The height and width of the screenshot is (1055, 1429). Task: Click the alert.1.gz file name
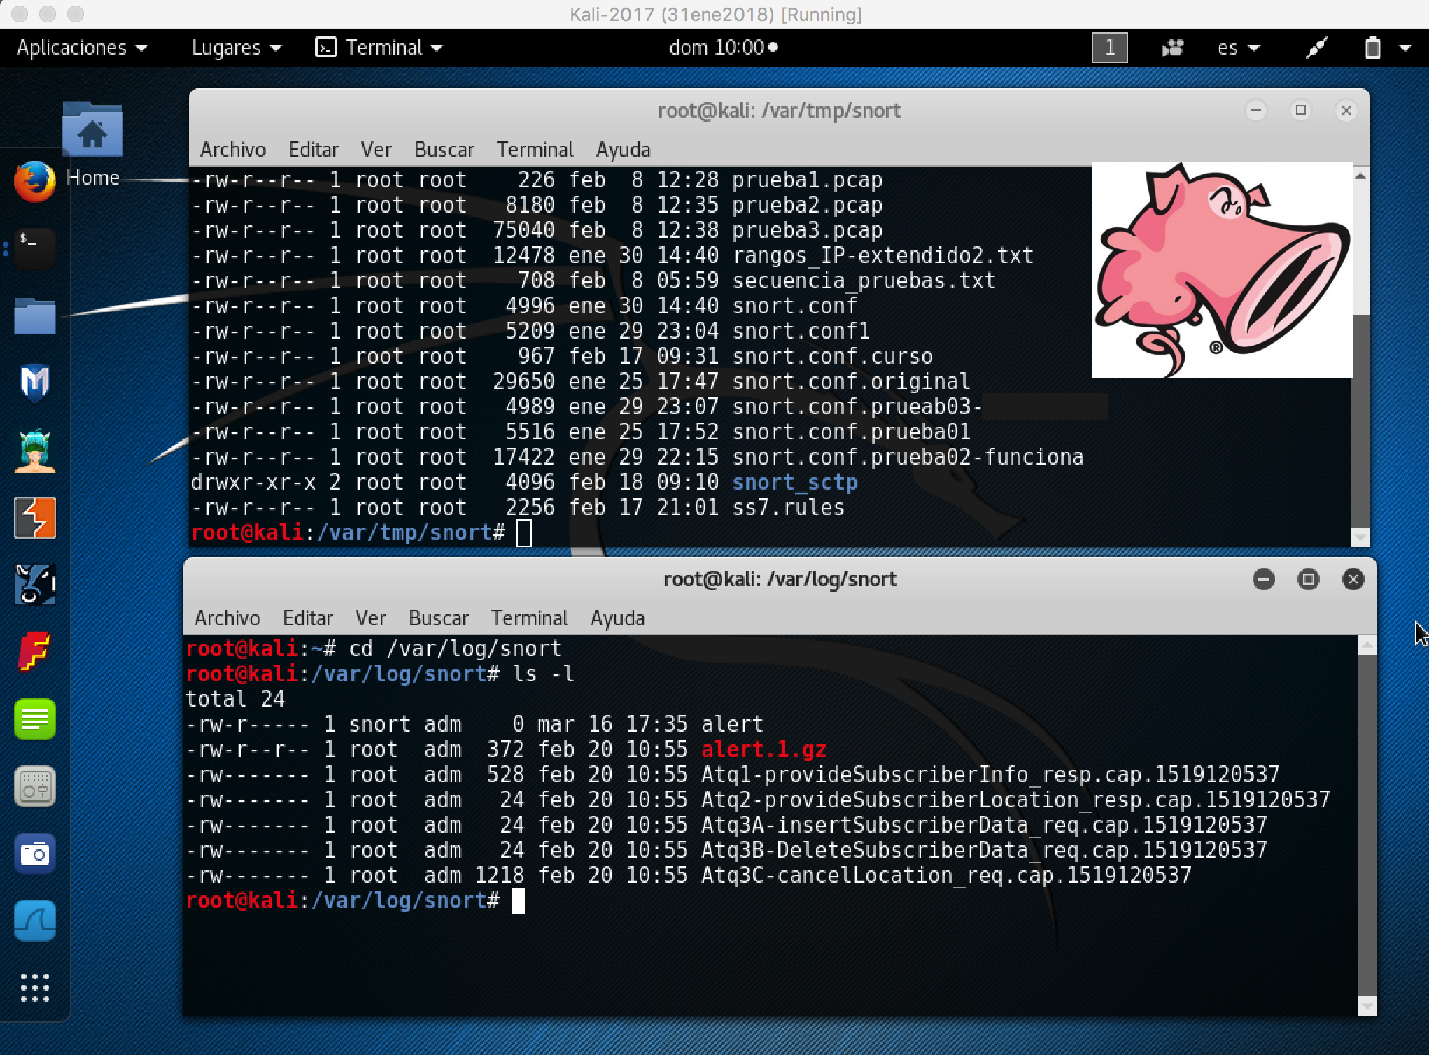pyautogui.click(x=763, y=750)
